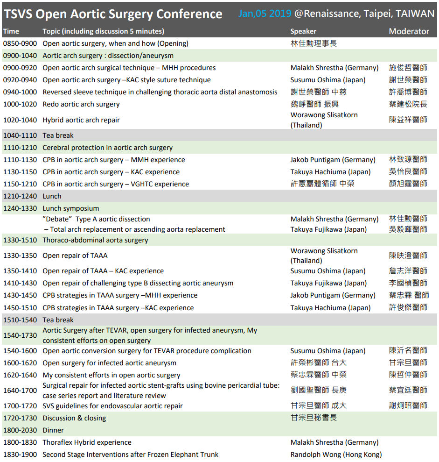Click "CPB strategies in TAAA surgery –MHH experience"

click(x=120, y=295)
